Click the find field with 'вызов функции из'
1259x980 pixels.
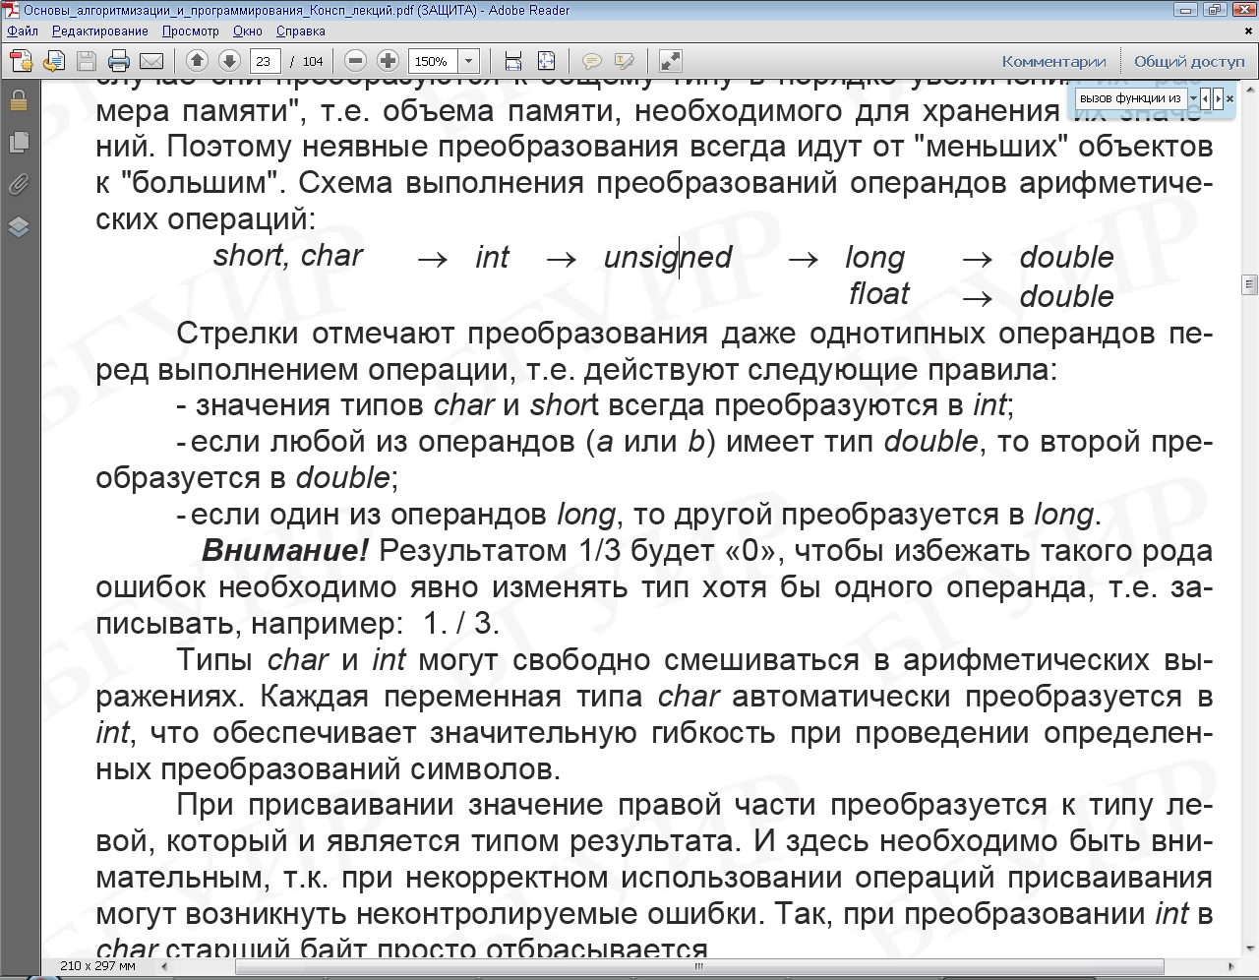pos(1130,98)
